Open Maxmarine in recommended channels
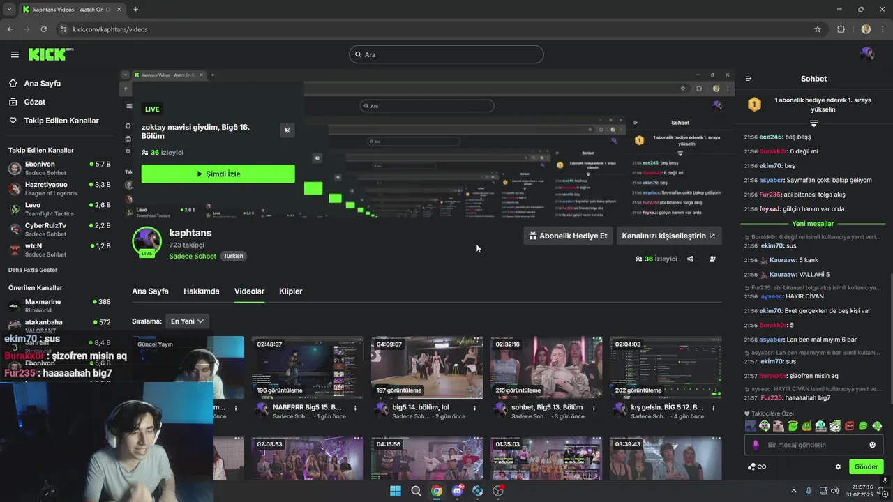The height and width of the screenshot is (502, 893). [x=59, y=305]
